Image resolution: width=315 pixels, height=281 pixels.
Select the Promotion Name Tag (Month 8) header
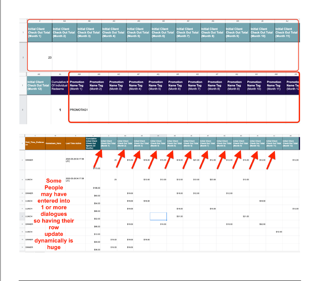(x=217, y=85)
